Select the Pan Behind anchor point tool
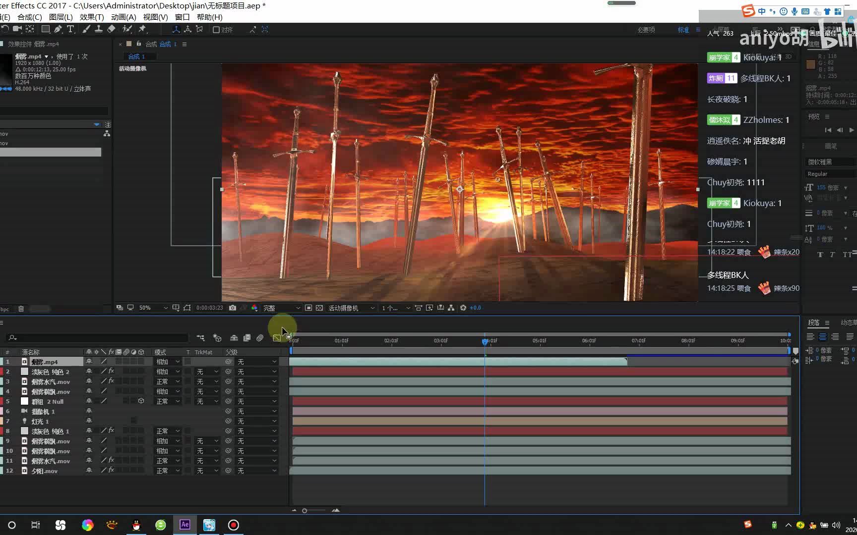 click(x=30, y=29)
